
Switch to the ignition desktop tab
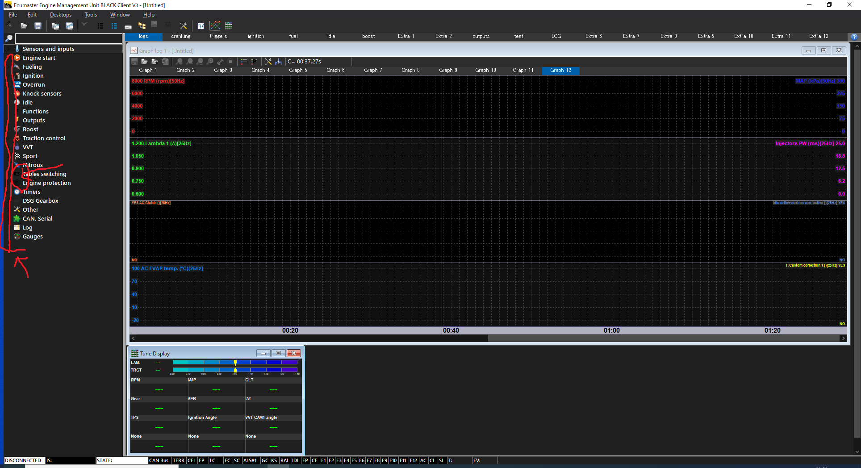(x=256, y=36)
